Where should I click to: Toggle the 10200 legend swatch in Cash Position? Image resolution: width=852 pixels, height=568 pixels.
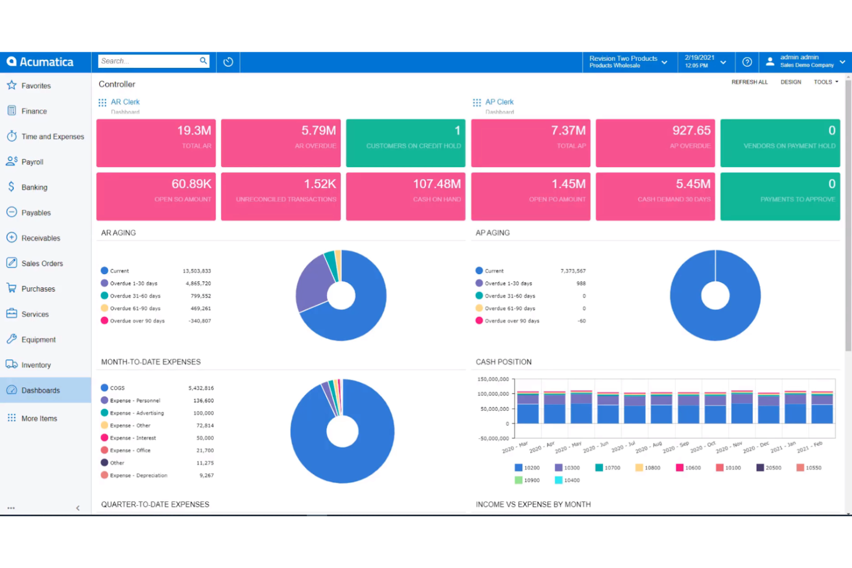tap(518, 468)
